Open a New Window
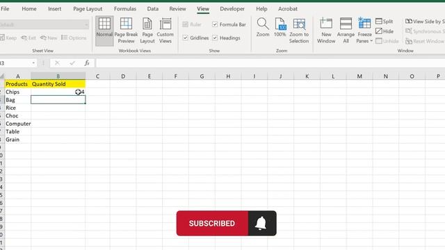 click(326, 31)
